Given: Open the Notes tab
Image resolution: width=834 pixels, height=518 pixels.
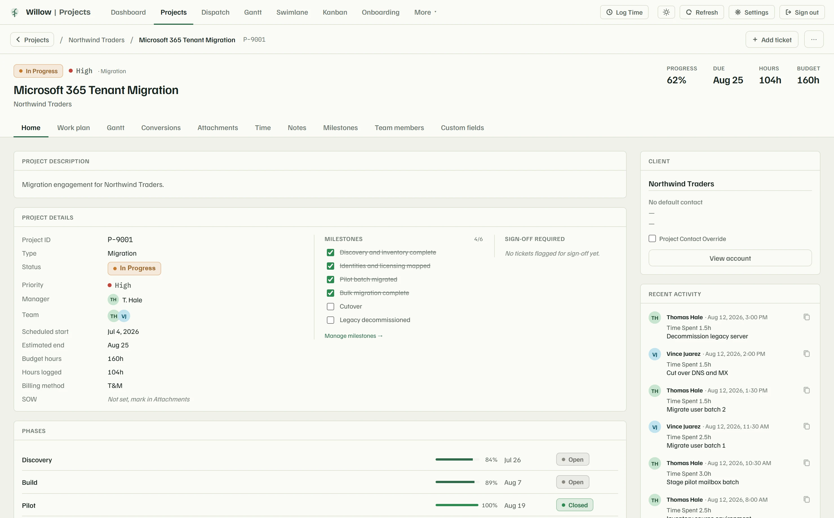Looking at the screenshot, I should pos(297,128).
